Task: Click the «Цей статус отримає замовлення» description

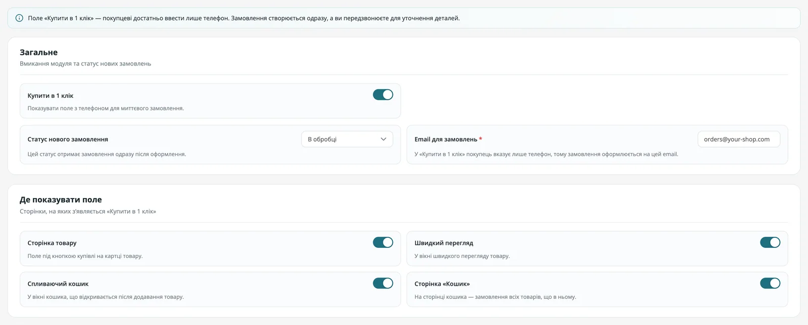Action: coord(107,154)
